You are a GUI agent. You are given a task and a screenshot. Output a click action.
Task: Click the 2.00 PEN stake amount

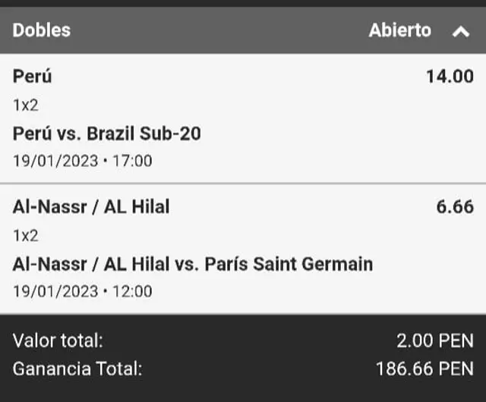point(436,341)
